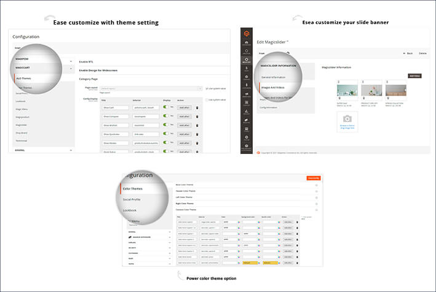Screen dimensions: 436x292
Task: Open the Page Layout dropdown
Action: coord(151,88)
